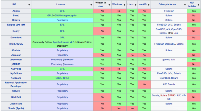Open red Solaris SPARC link
The height and width of the screenshot is (111, 201).
point(168,95)
